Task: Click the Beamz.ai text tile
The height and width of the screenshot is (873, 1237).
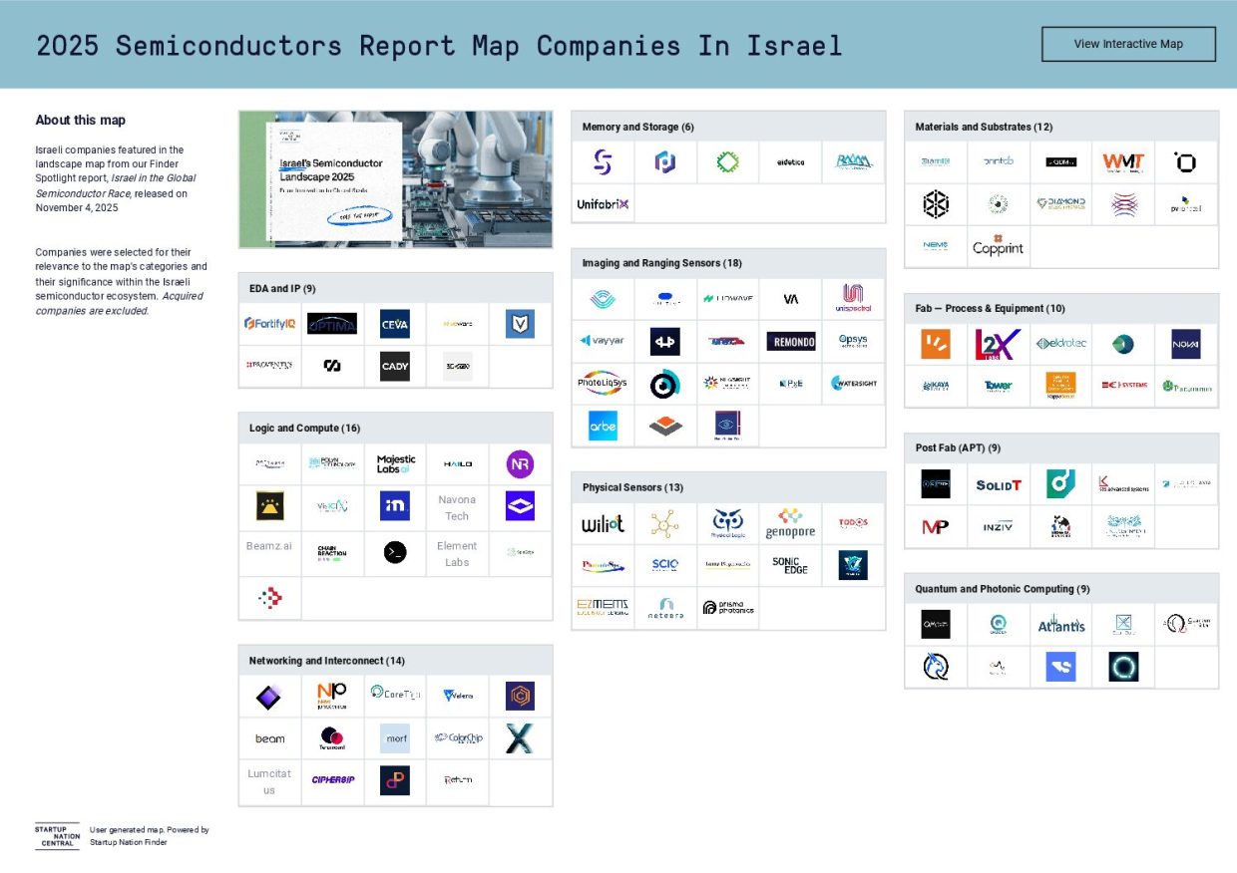Action: click(269, 546)
